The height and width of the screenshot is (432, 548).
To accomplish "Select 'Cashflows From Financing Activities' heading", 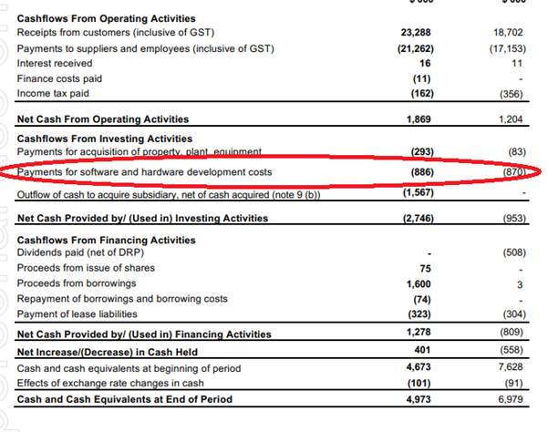I will [x=107, y=240].
